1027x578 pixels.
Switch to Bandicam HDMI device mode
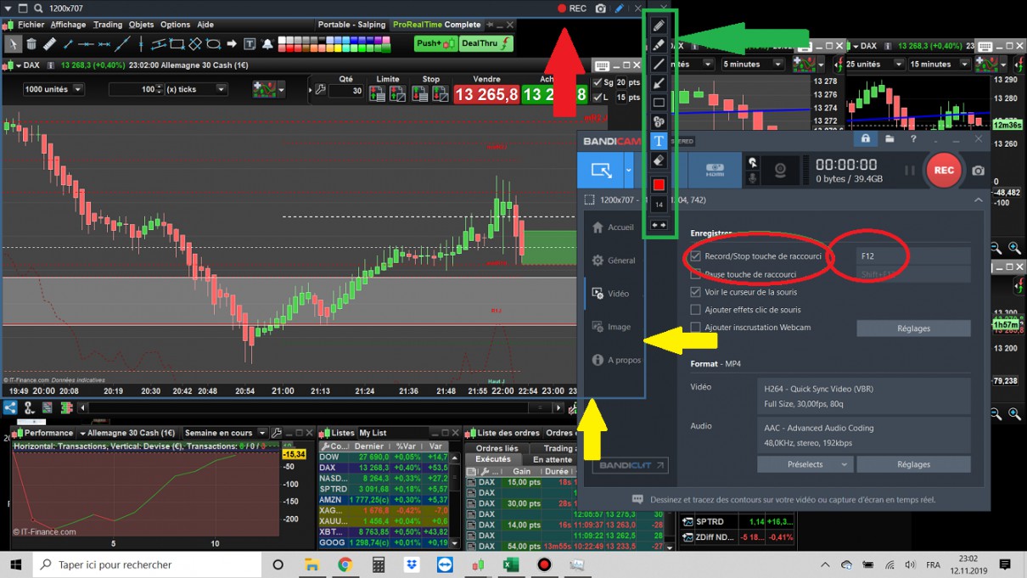click(715, 171)
